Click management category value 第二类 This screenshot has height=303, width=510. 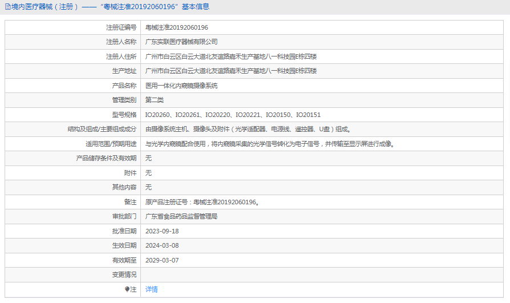pyautogui.click(x=154, y=100)
